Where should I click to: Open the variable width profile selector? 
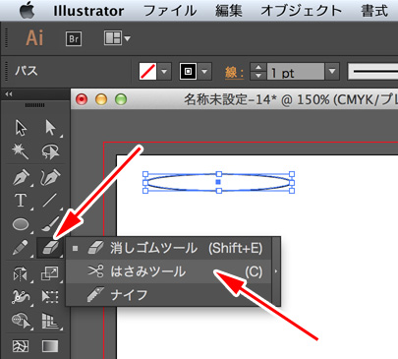[x=372, y=71]
